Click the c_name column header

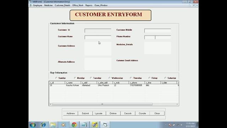point(73,82)
